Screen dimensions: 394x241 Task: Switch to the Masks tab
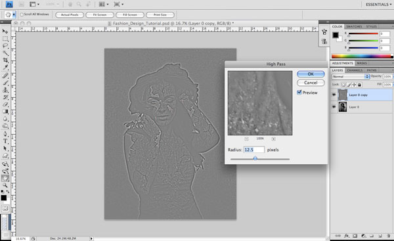(362, 63)
